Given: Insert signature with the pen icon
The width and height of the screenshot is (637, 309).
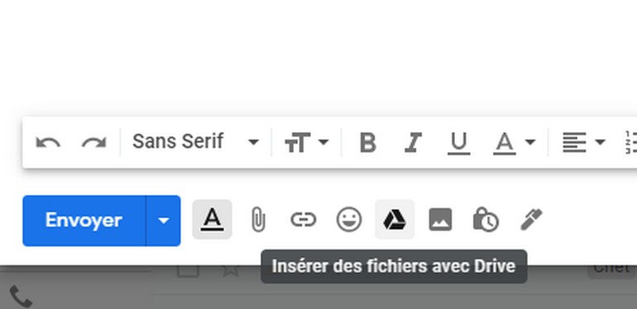Looking at the screenshot, I should pyautogui.click(x=531, y=220).
